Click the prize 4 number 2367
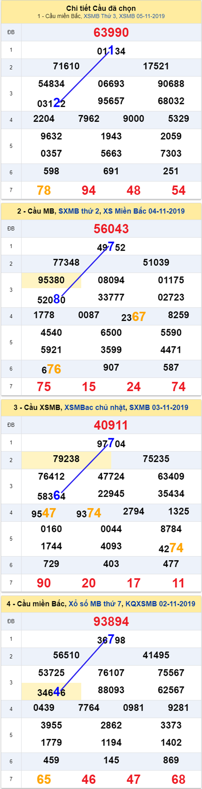The width and height of the screenshot is (202, 789). (x=133, y=317)
